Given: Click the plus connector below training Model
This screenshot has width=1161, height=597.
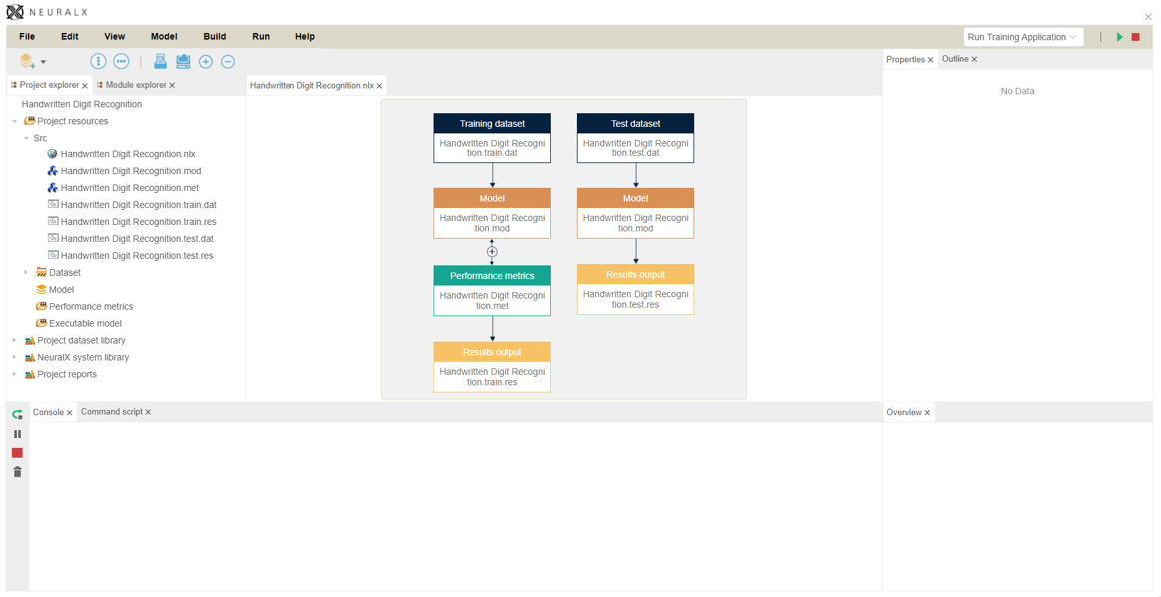Looking at the screenshot, I should [492, 252].
